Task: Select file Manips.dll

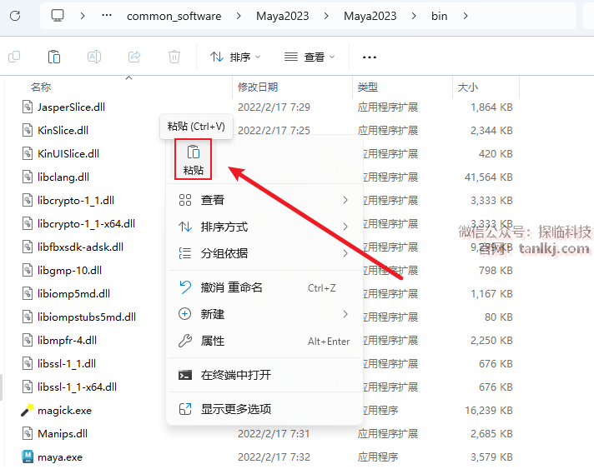Action: coord(63,434)
